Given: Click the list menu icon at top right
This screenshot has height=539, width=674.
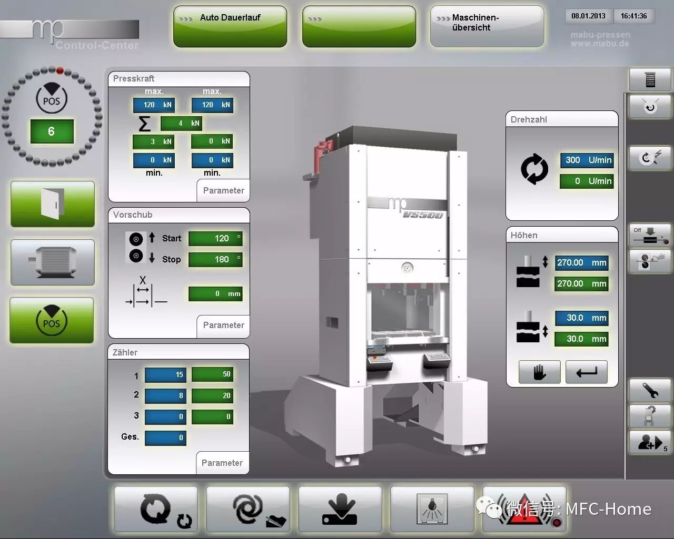Looking at the screenshot, I should [650, 80].
